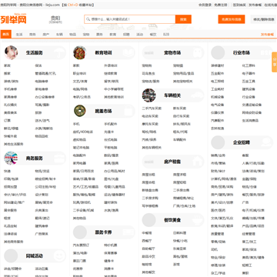Open the 生活服务 category heading
Screen dimensions: 277x277
34,53
